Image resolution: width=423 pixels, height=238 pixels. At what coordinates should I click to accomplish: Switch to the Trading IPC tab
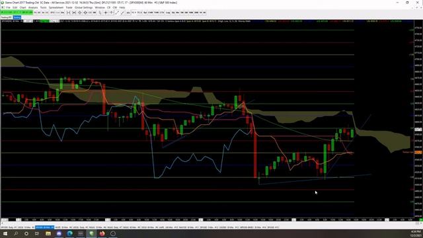(x=6, y=17)
